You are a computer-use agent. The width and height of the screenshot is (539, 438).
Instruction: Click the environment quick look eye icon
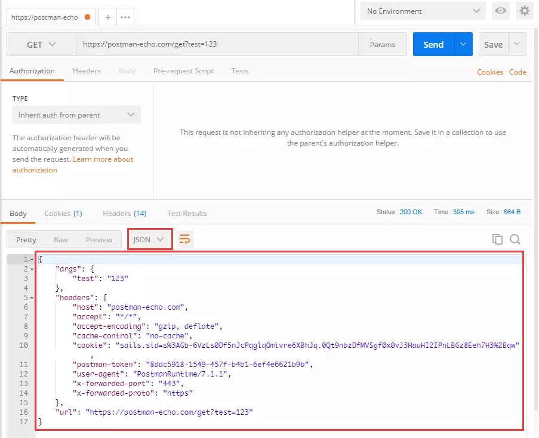[500, 11]
